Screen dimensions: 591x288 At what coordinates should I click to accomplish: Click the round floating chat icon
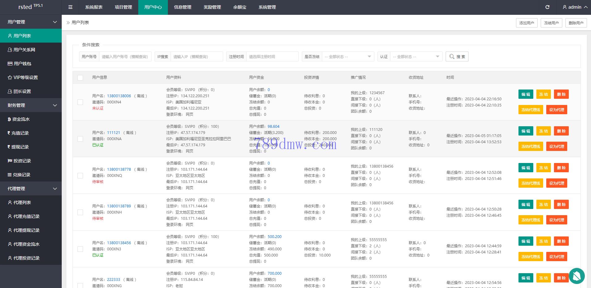tap(576, 276)
